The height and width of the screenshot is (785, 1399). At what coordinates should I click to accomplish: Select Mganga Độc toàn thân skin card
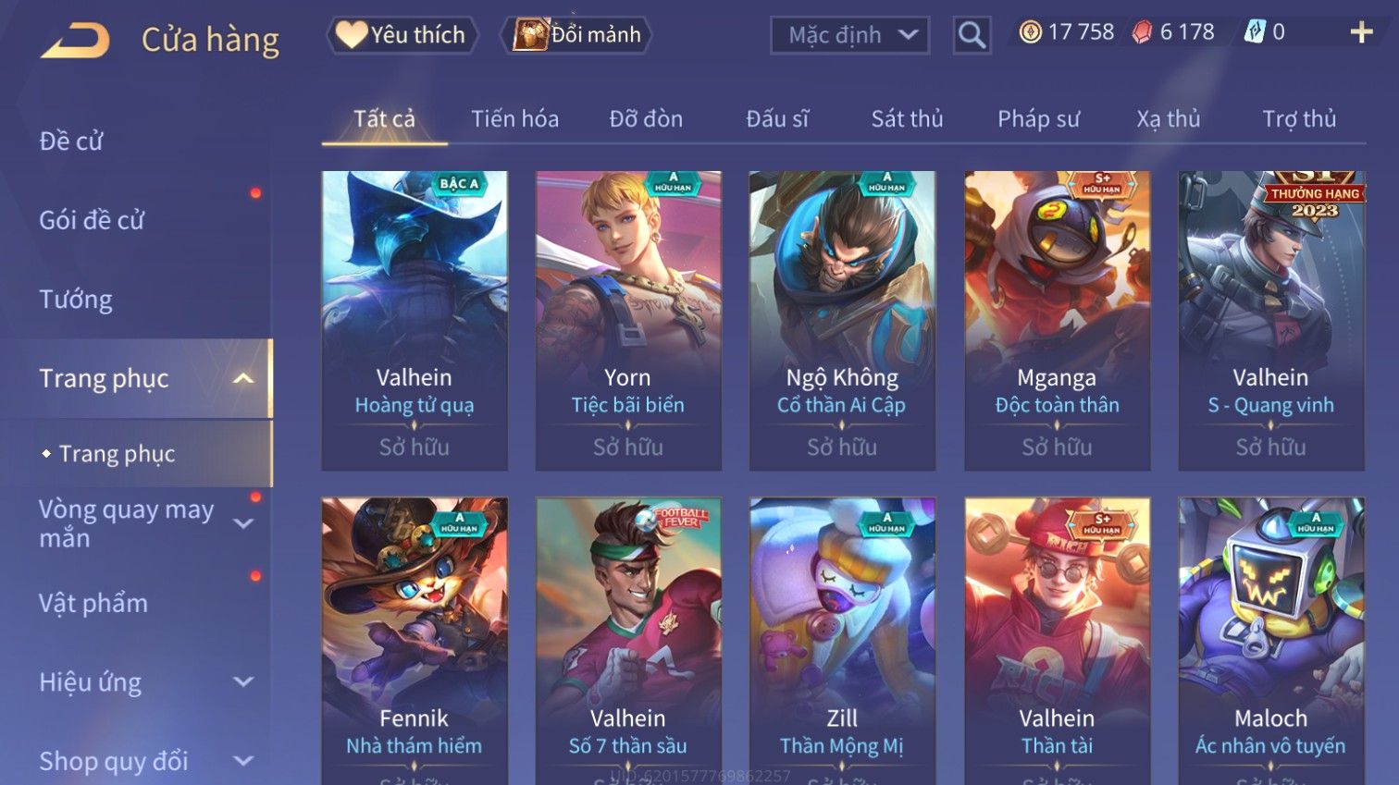1057,321
